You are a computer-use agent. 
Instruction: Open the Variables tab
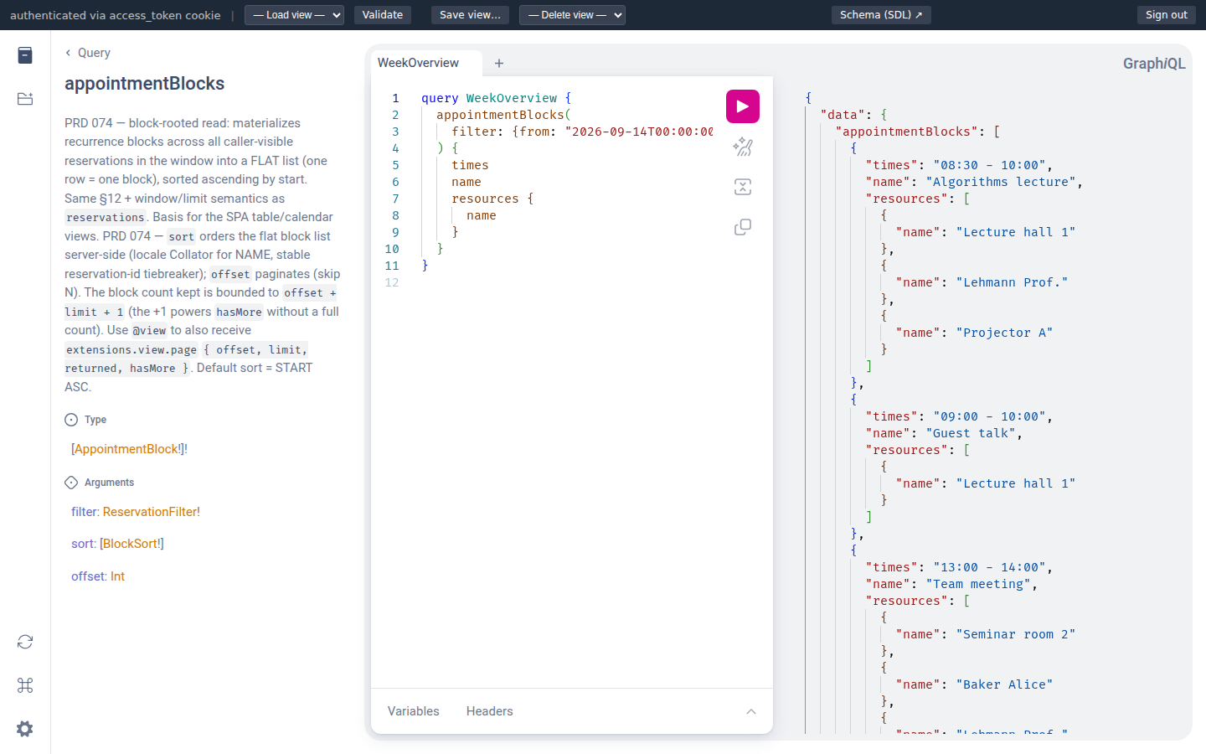tap(414, 711)
